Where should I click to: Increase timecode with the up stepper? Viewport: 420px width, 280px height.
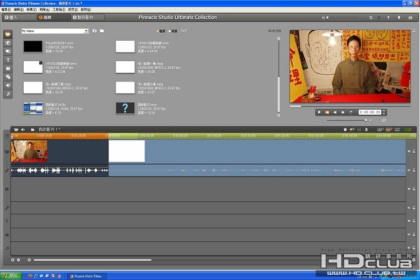pyautogui.click(x=384, y=111)
